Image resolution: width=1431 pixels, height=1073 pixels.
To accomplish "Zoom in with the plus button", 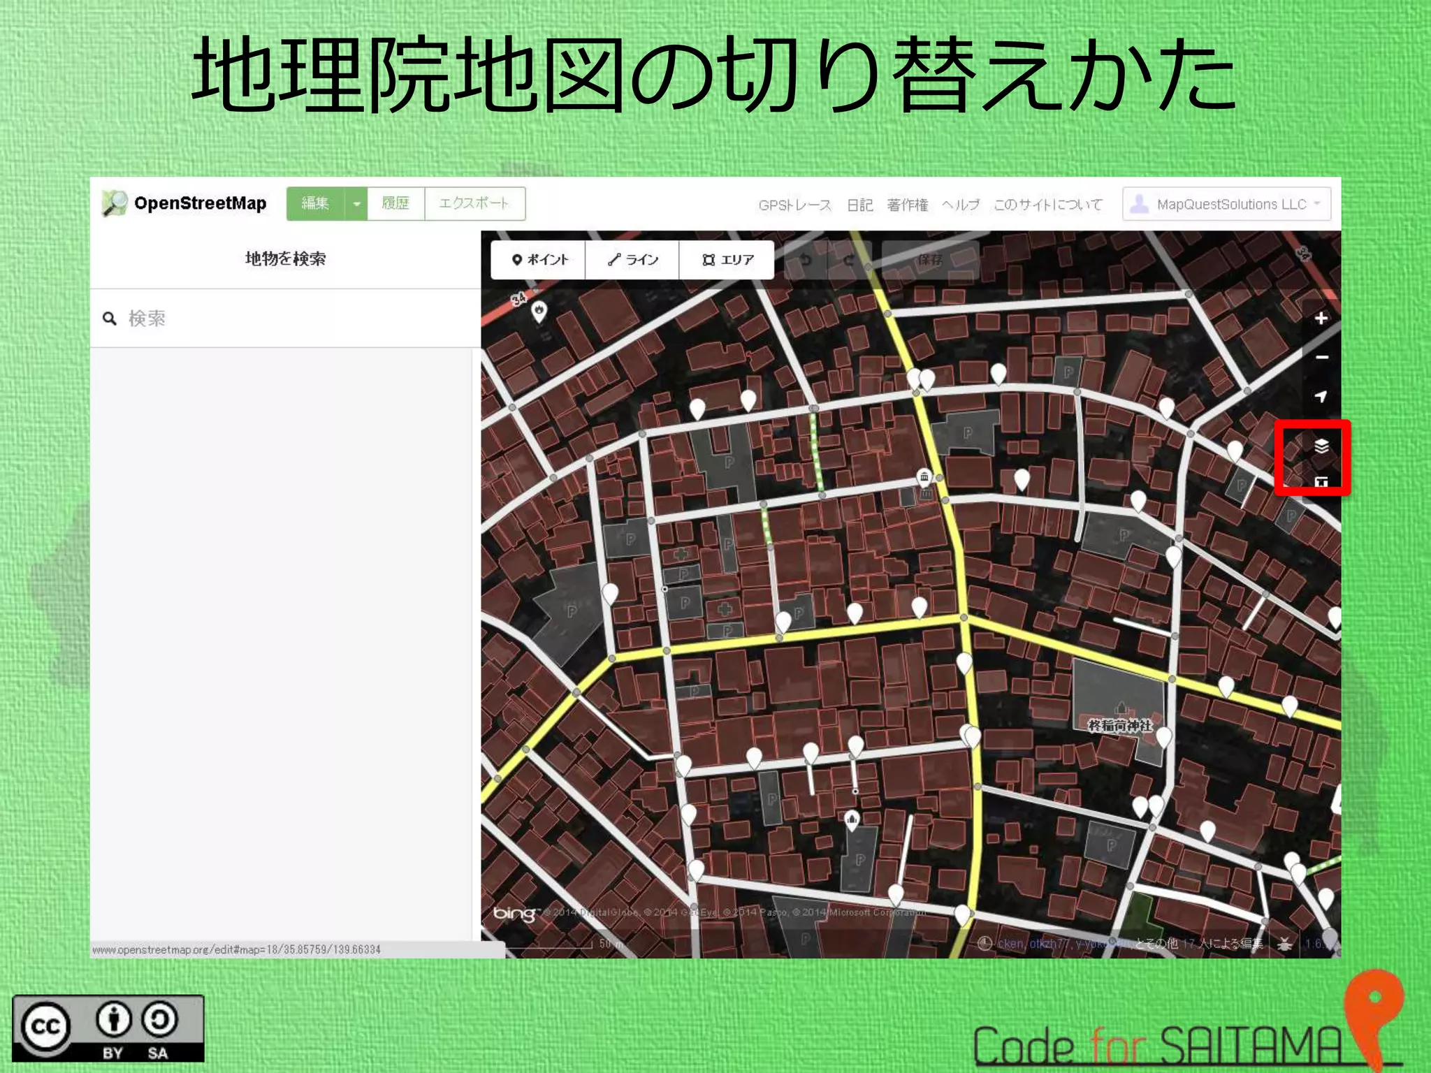I will click(1321, 319).
